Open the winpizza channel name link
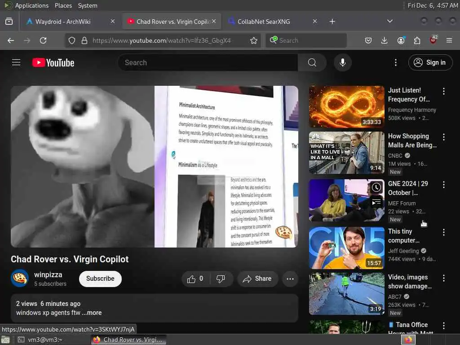Screen dimensions: 460x345 [x=48, y=274]
